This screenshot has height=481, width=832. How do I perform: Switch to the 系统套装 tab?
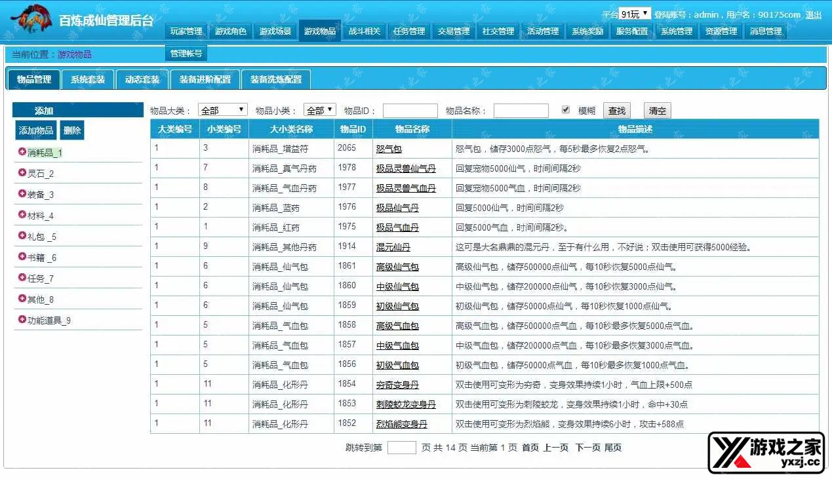click(x=88, y=80)
